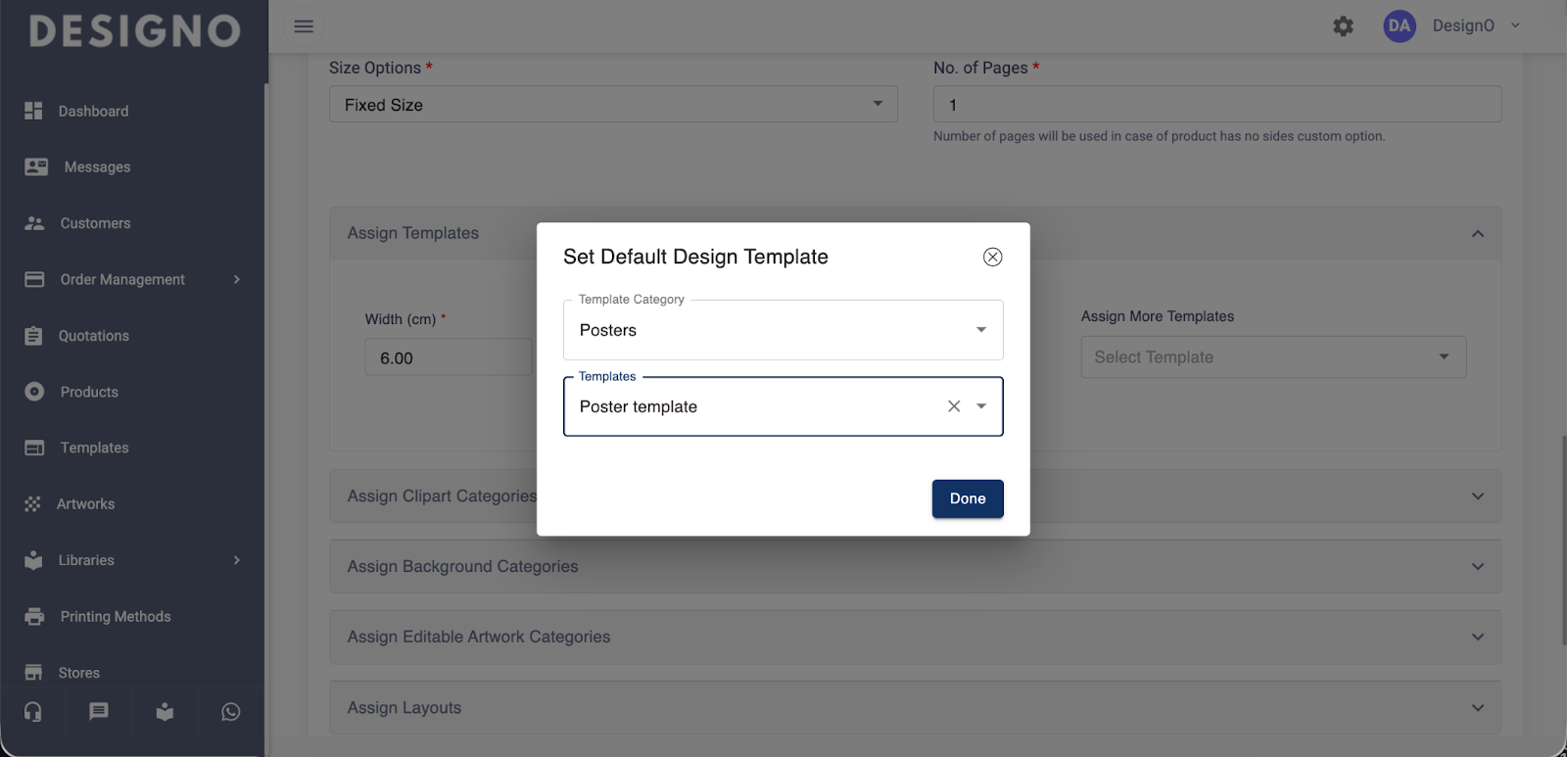Open the Templates dropdown arrow
Viewport: 1567px width, 757px height.
[x=981, y=406]
